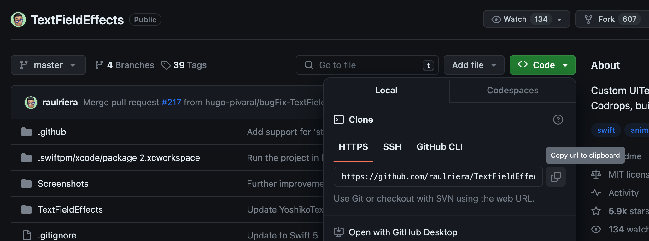The image size is (649, 241).
Task: Open 'Add support for' commit message on .github row
Action: (285, 132)
